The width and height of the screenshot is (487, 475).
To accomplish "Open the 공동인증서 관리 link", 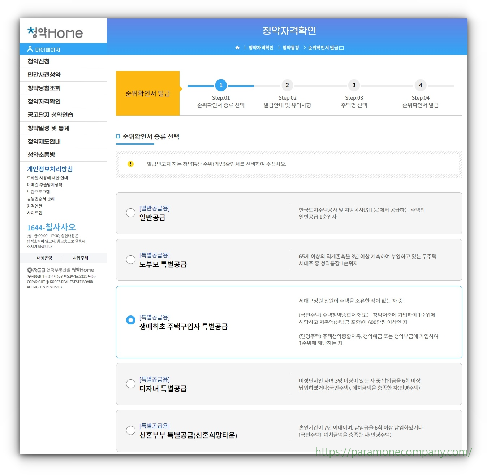I will click(x=41, y=199).
